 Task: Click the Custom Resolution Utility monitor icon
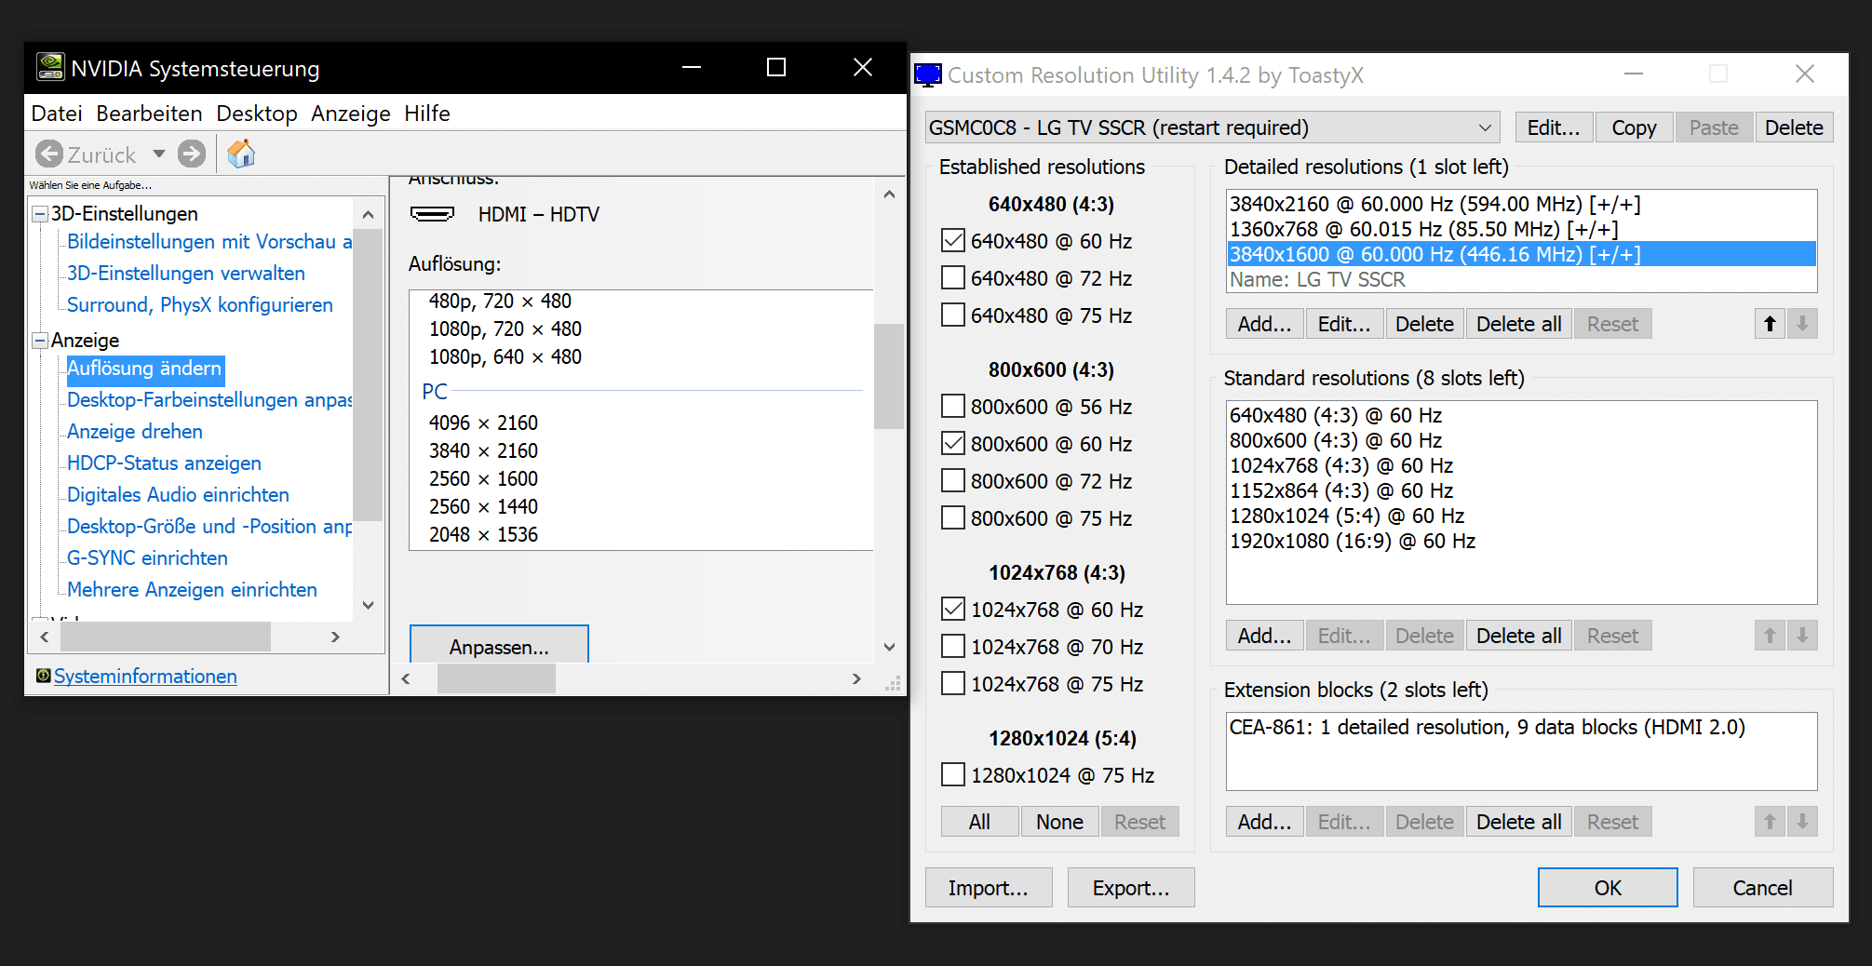(928, 74)
